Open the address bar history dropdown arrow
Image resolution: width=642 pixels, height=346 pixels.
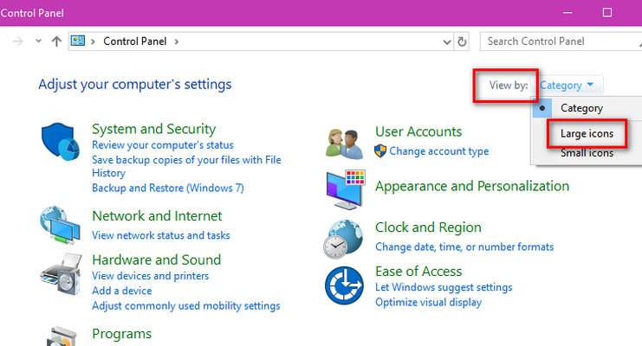(x=447, y=42)
